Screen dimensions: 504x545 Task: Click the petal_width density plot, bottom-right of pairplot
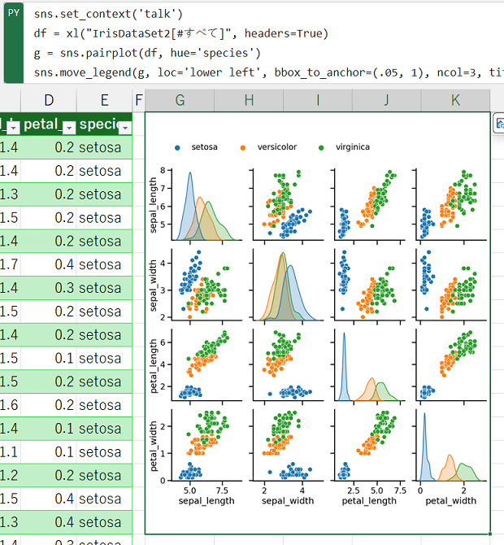pyautogui.click(x=451, y=445)
